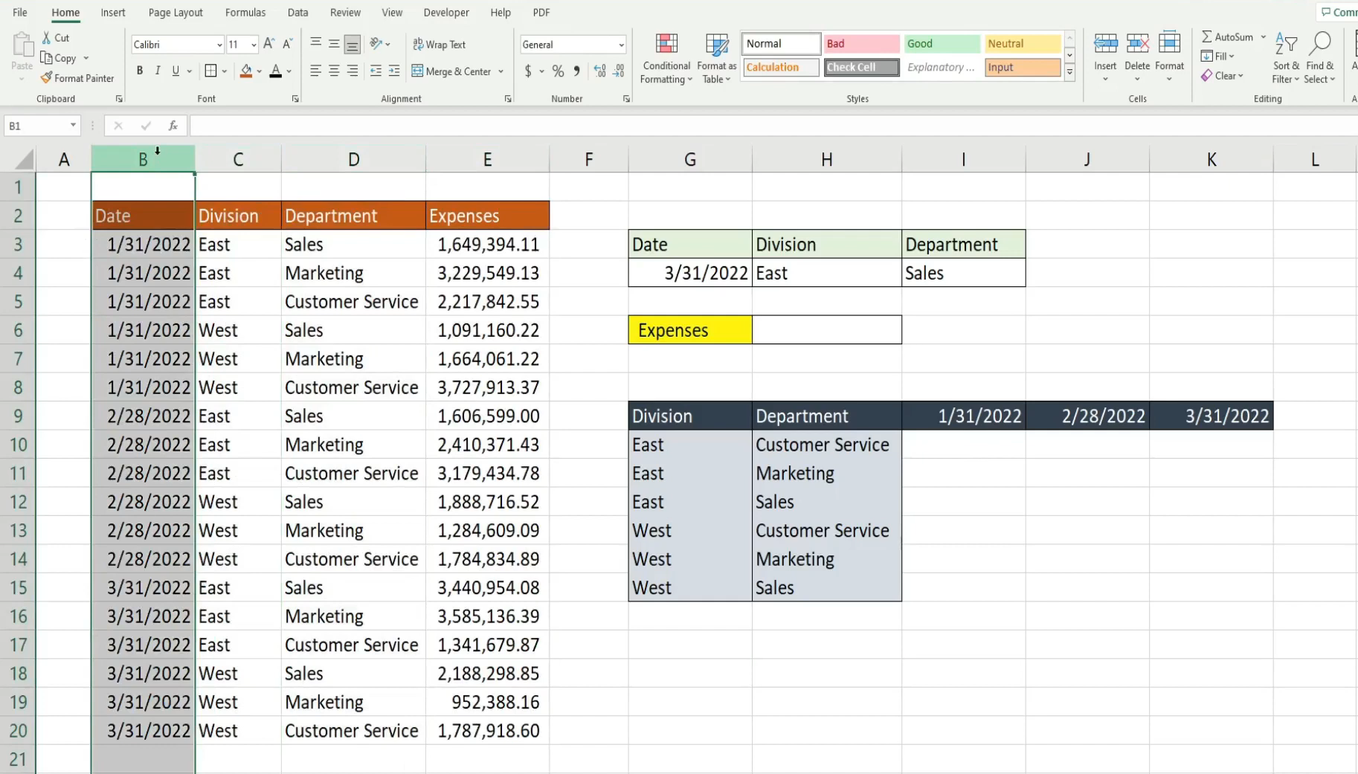Apply the Neutral cell style
The width and height of the screenshot is (1358, 774).
coord(1023,44)
